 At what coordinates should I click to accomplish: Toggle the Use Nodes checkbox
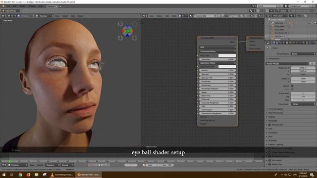pyautogui.click(x=227, y=16)
